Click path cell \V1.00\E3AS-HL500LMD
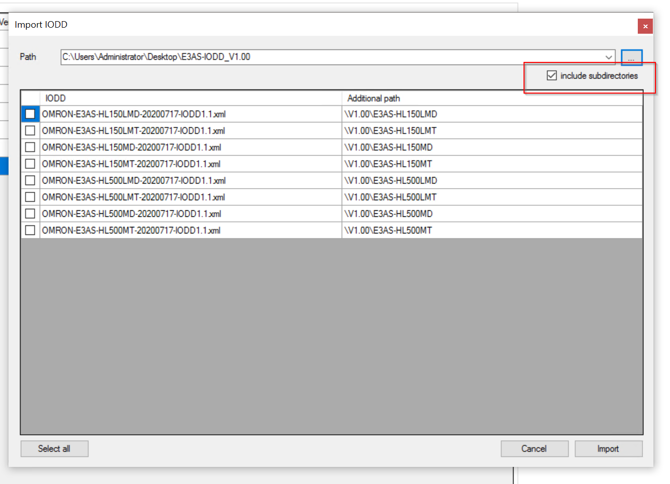The image size is (670, 484). (492, 181)
